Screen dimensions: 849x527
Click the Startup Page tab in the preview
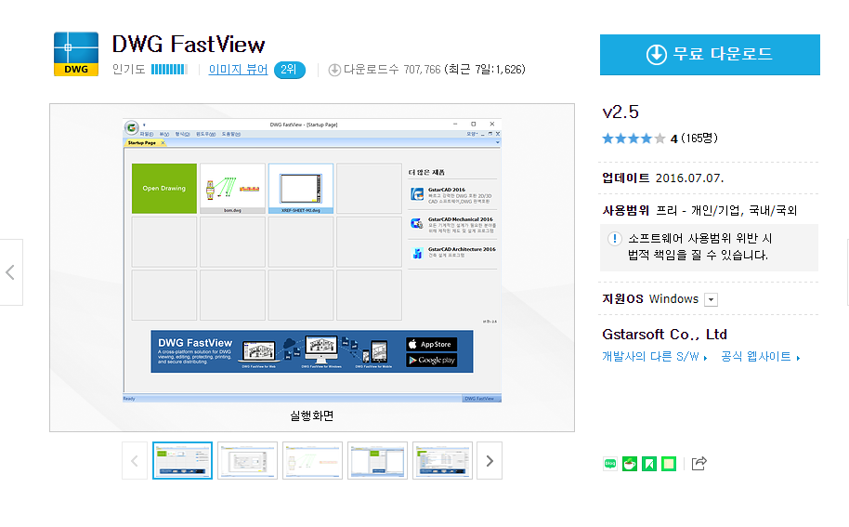(x=144, y=143)
